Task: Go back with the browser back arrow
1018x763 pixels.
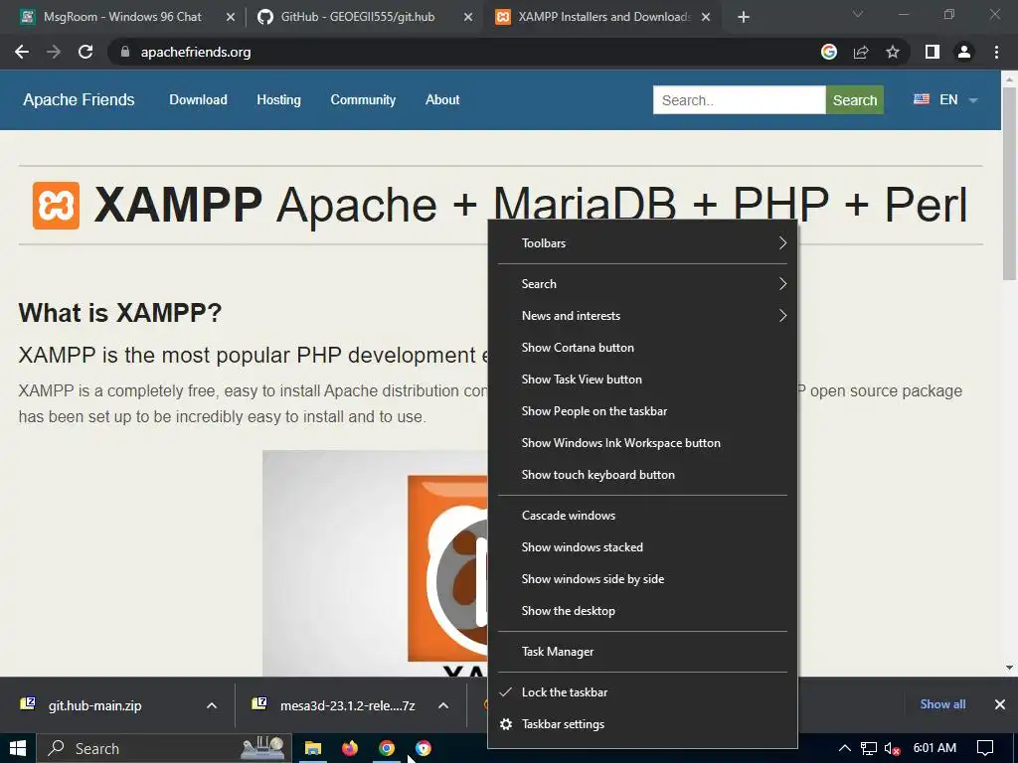Action: [22, 52]
